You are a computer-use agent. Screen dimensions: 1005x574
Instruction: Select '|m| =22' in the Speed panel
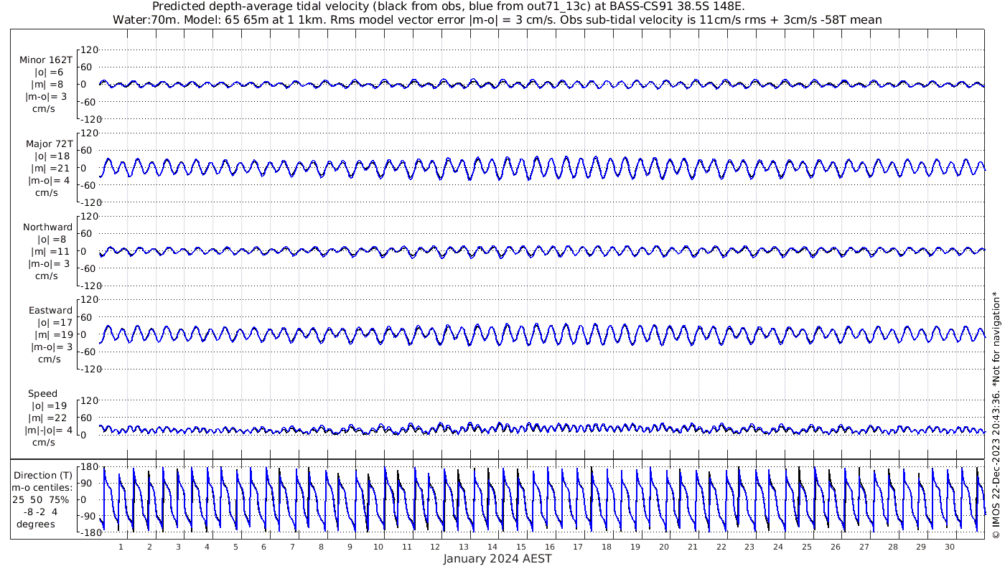49,418
